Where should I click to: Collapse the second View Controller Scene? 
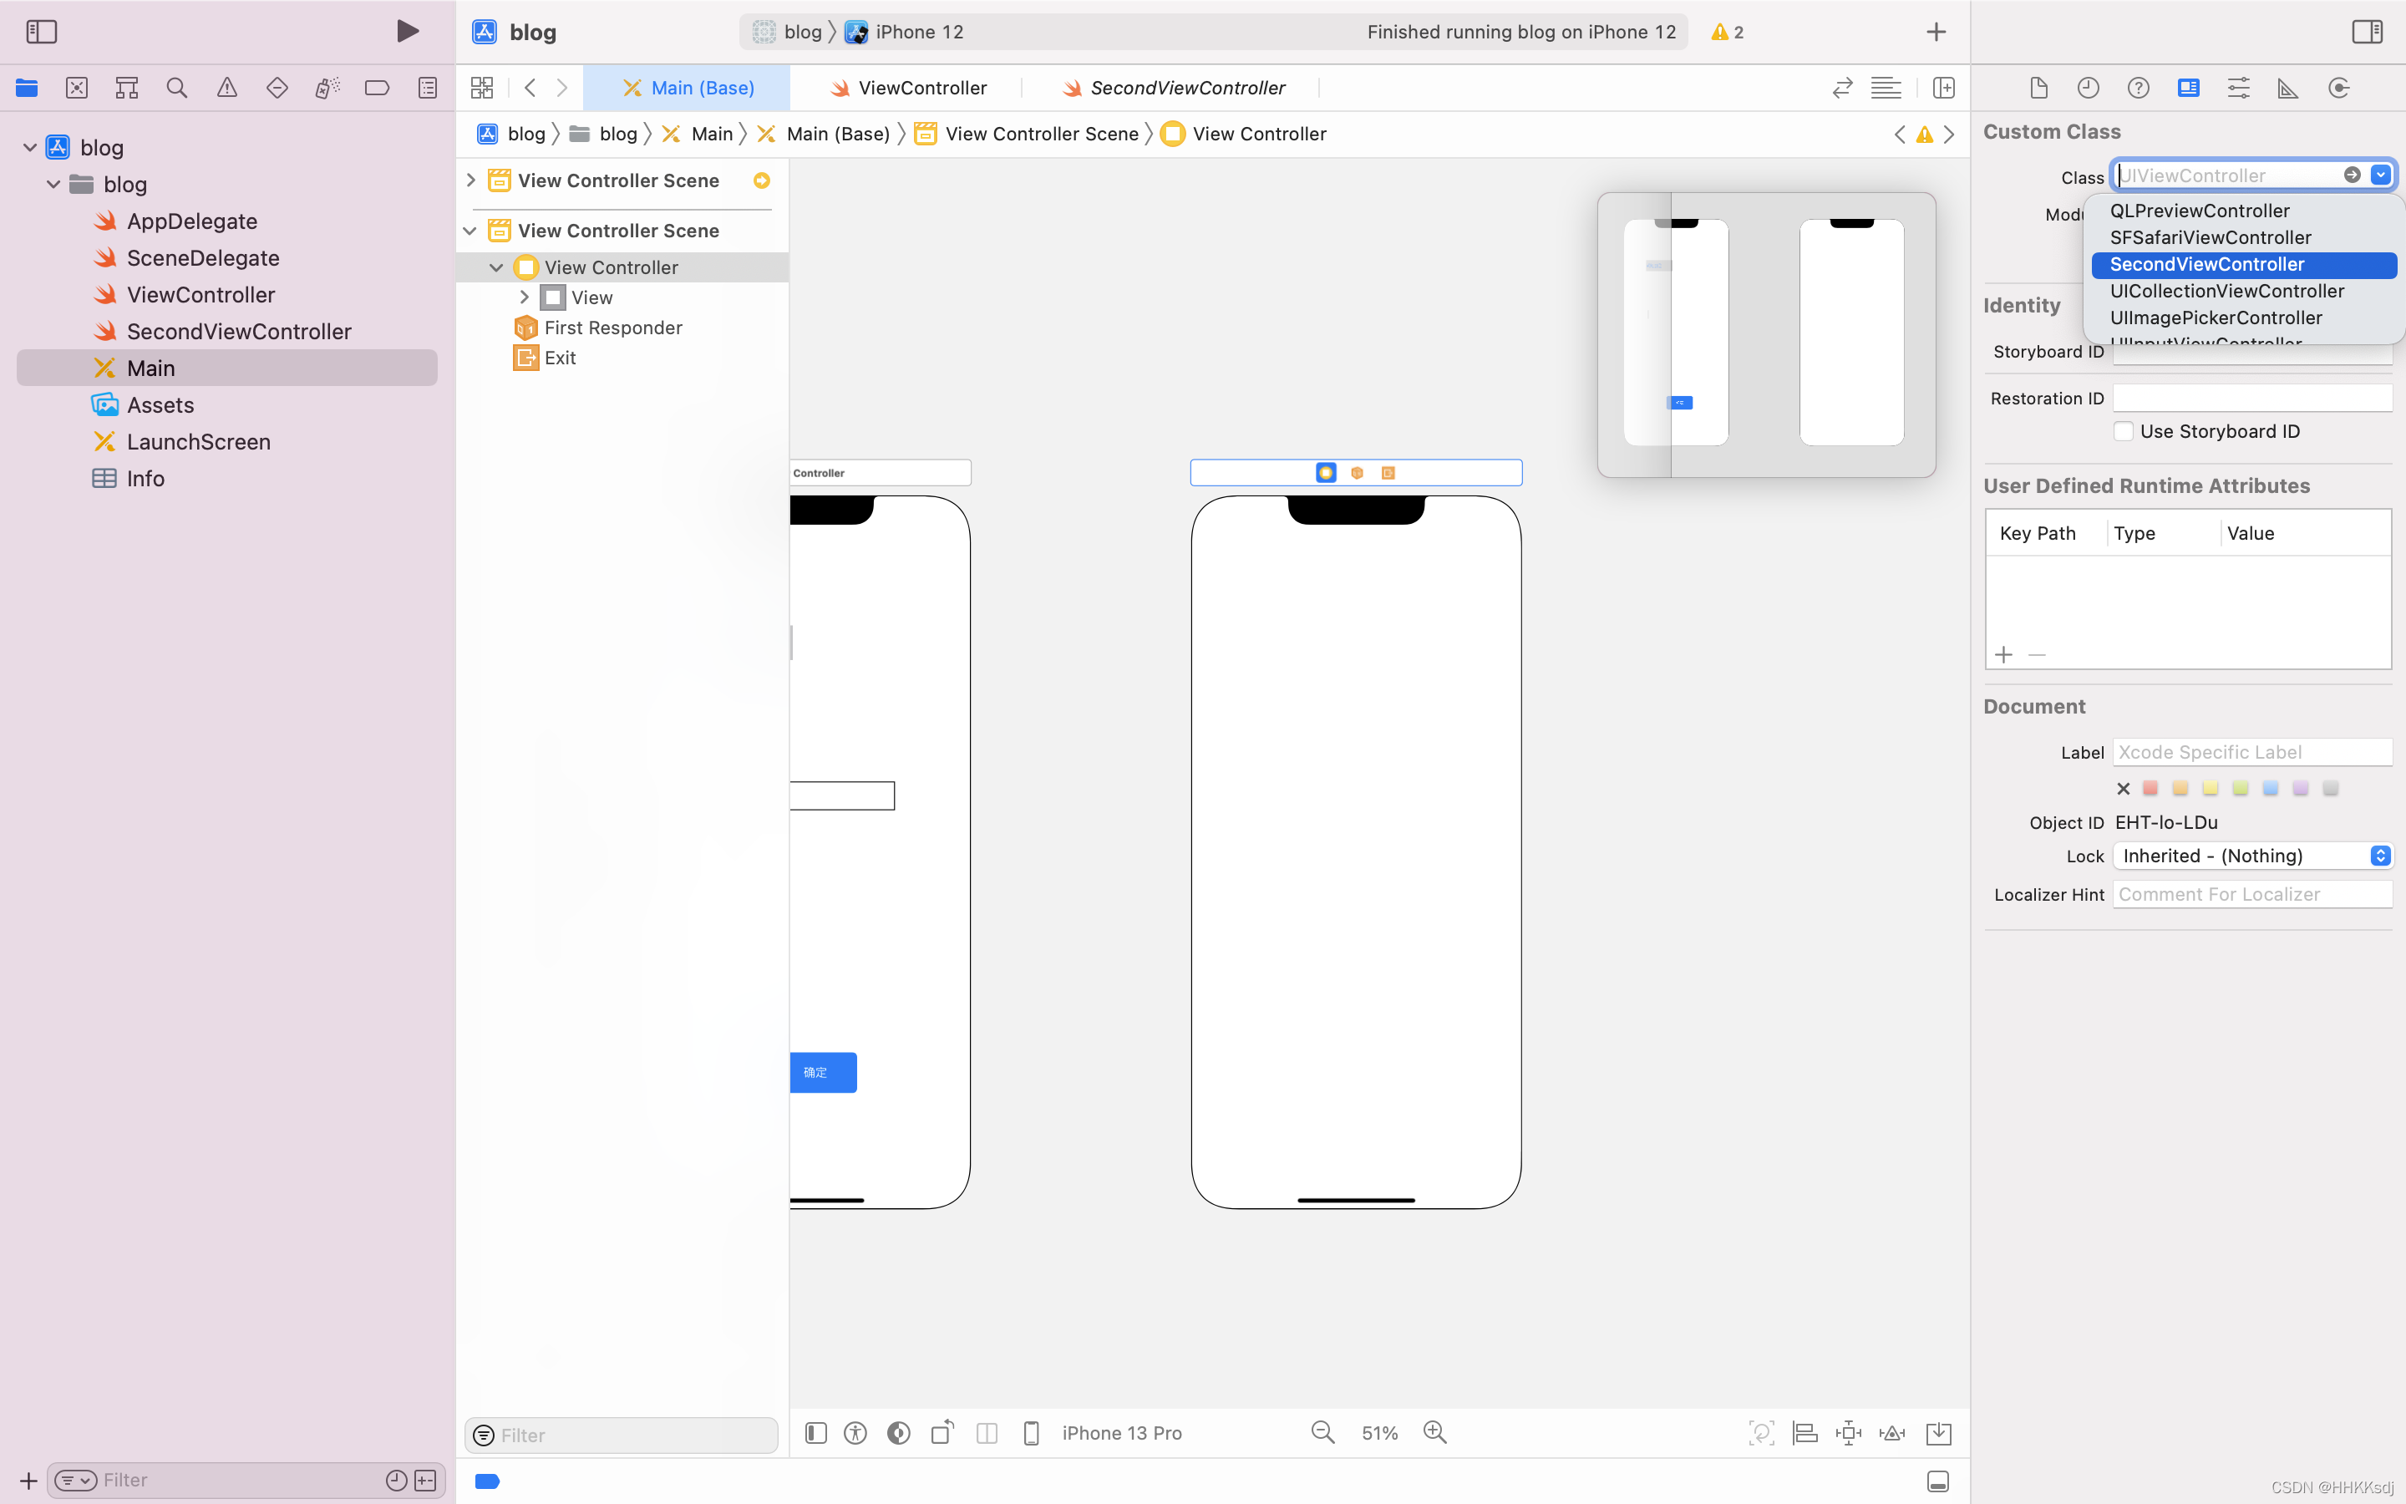[470, 231]
